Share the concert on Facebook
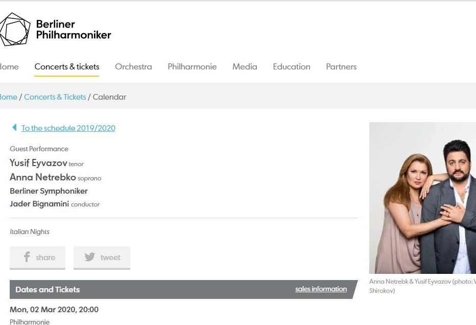 coord(37,258)
